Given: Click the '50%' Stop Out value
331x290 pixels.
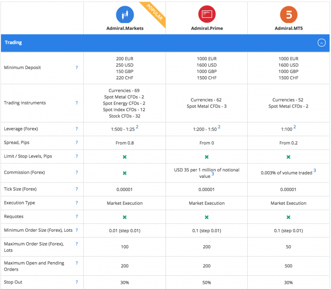Looking at the screenshot, I should pyautogui.click(x=207, y=282).
